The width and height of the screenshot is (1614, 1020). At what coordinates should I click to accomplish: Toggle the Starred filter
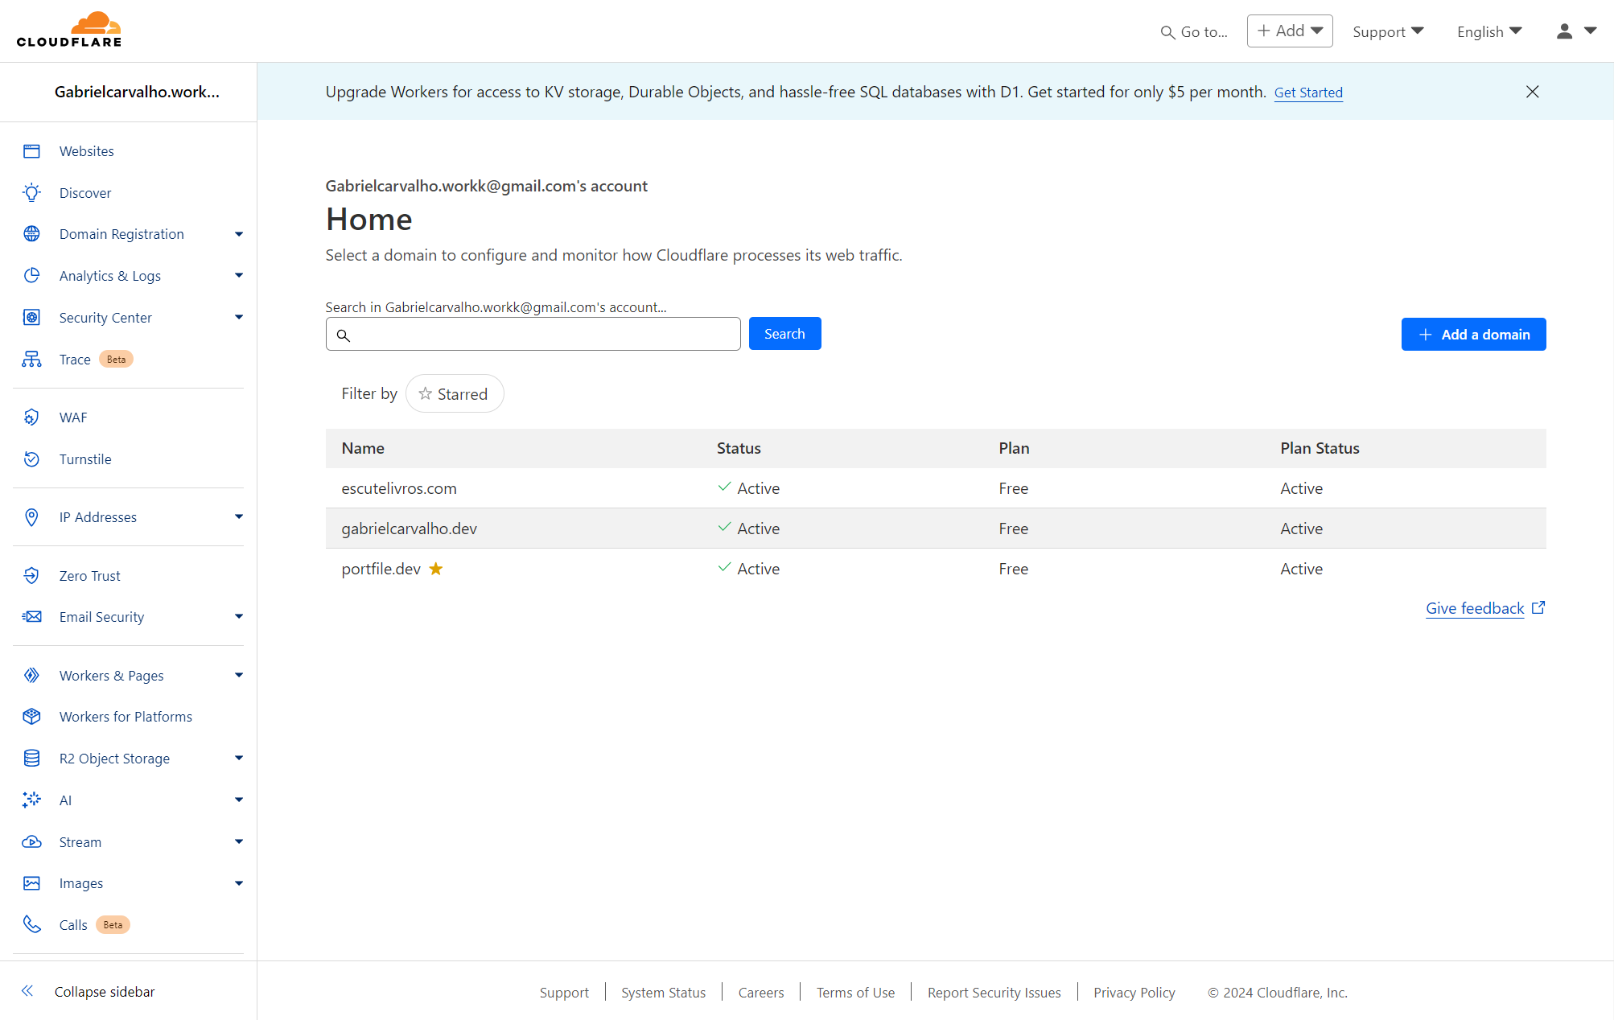point(455,393)
